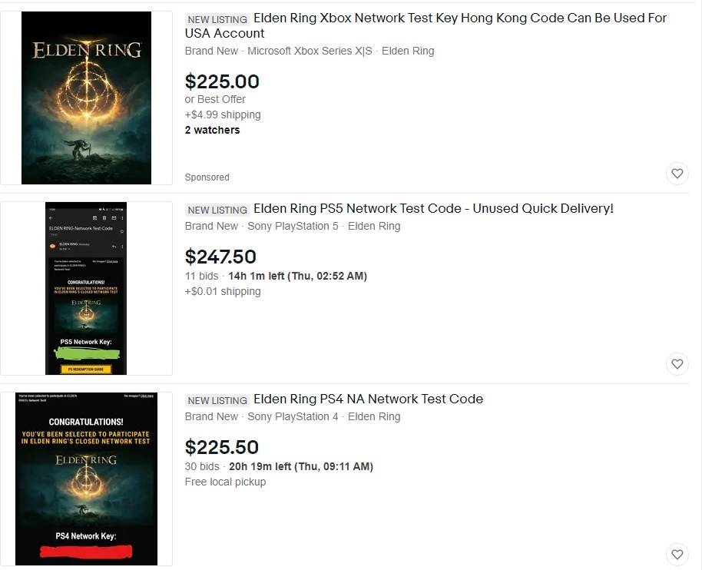The height and width of the screenshot is (570, 702).
Task: Click the Sponsored label
Action: (x=207, y=177)
